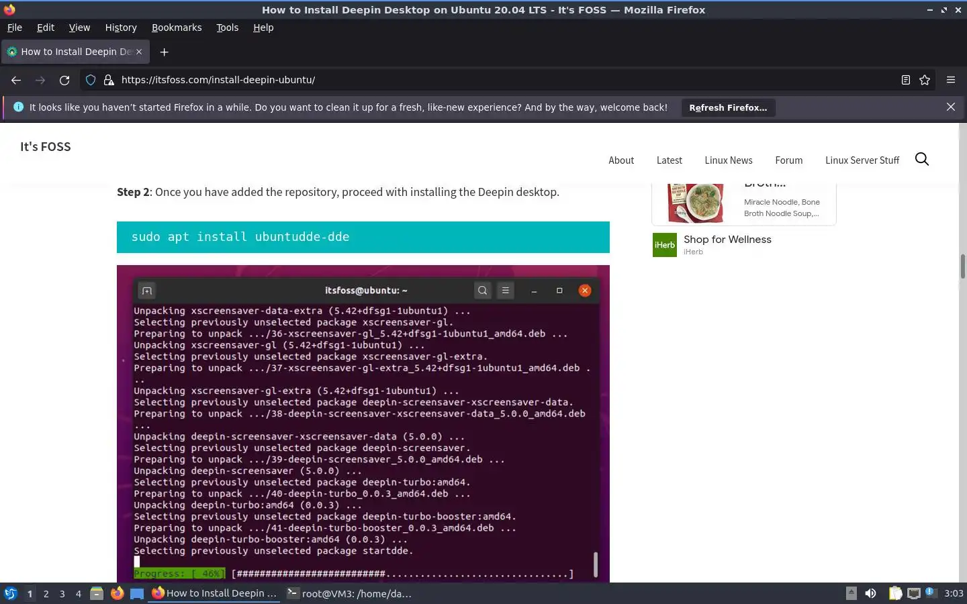Launch Firefox from the taskbar quick launcher
Image resolution: width=967 pixels, height=604 pixels.
[117, 593]
